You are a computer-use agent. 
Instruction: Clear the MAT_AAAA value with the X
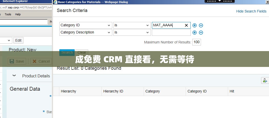[186, 25]
